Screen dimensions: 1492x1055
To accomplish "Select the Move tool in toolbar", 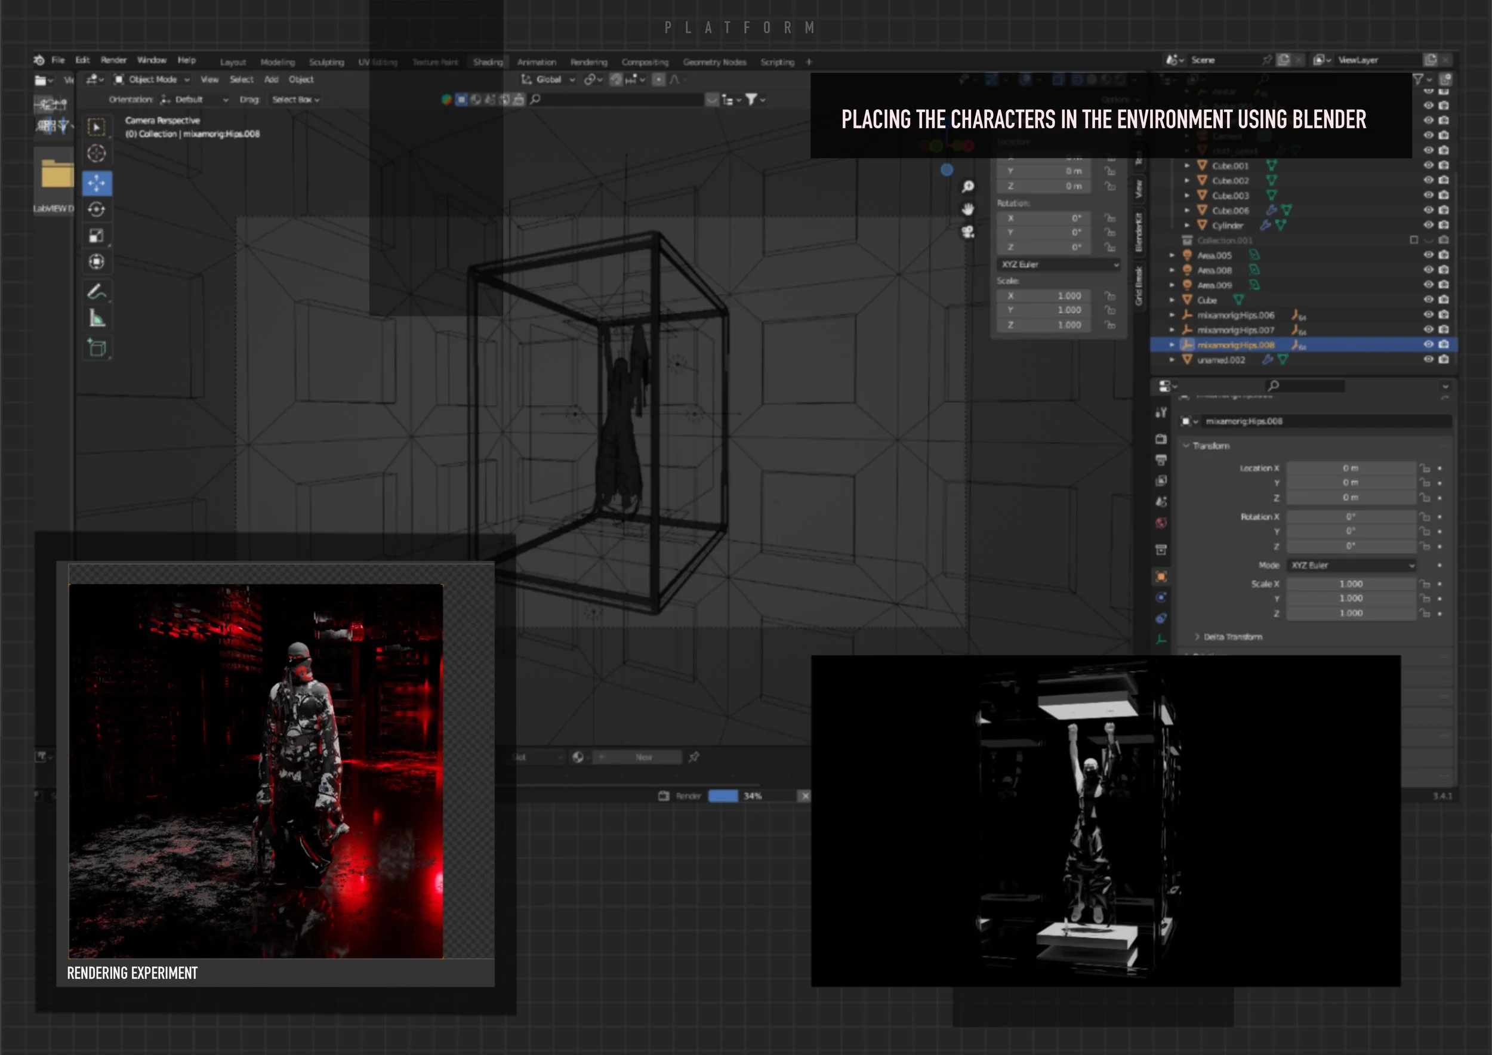I will 97,183.
